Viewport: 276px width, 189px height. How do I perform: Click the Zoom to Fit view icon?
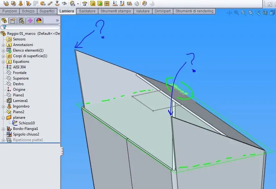244,13
